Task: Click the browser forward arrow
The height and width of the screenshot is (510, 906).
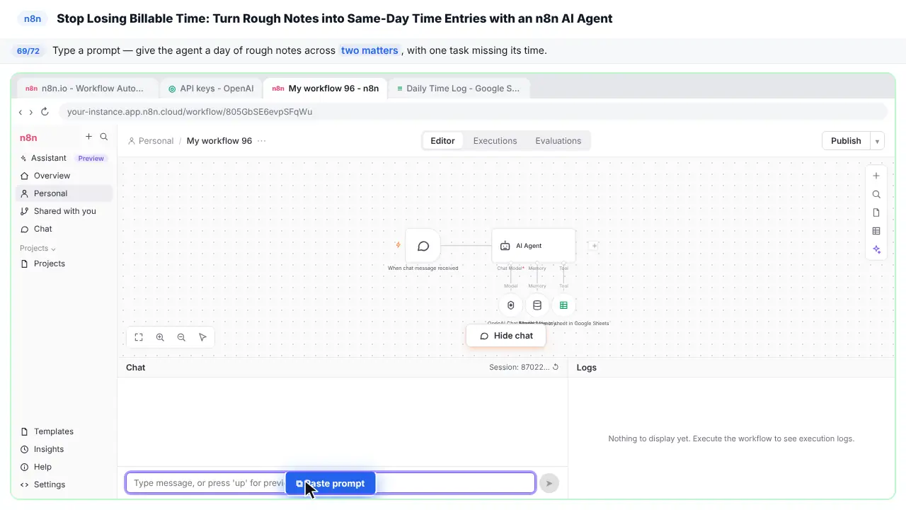Action: [x=30, y=112]
